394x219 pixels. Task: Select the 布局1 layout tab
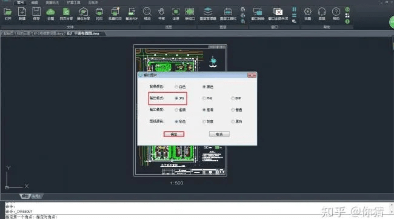36,196
